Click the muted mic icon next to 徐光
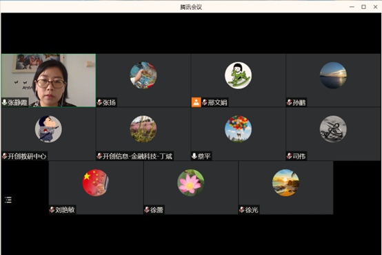Screen dimensions: 382x255 [241, 209]
